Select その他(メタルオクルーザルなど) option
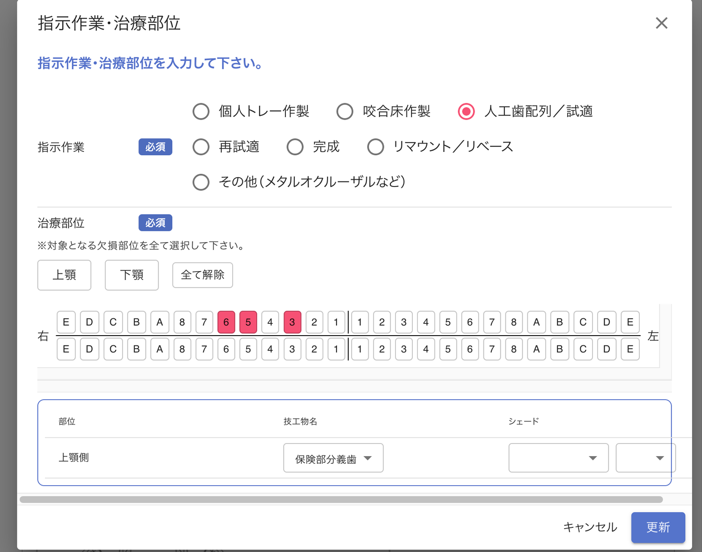The image size is (702, 552). point(201,182)
